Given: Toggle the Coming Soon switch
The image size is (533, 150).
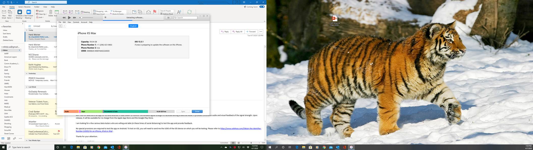Looking at the screenshot, I should [x=262, y=7].
